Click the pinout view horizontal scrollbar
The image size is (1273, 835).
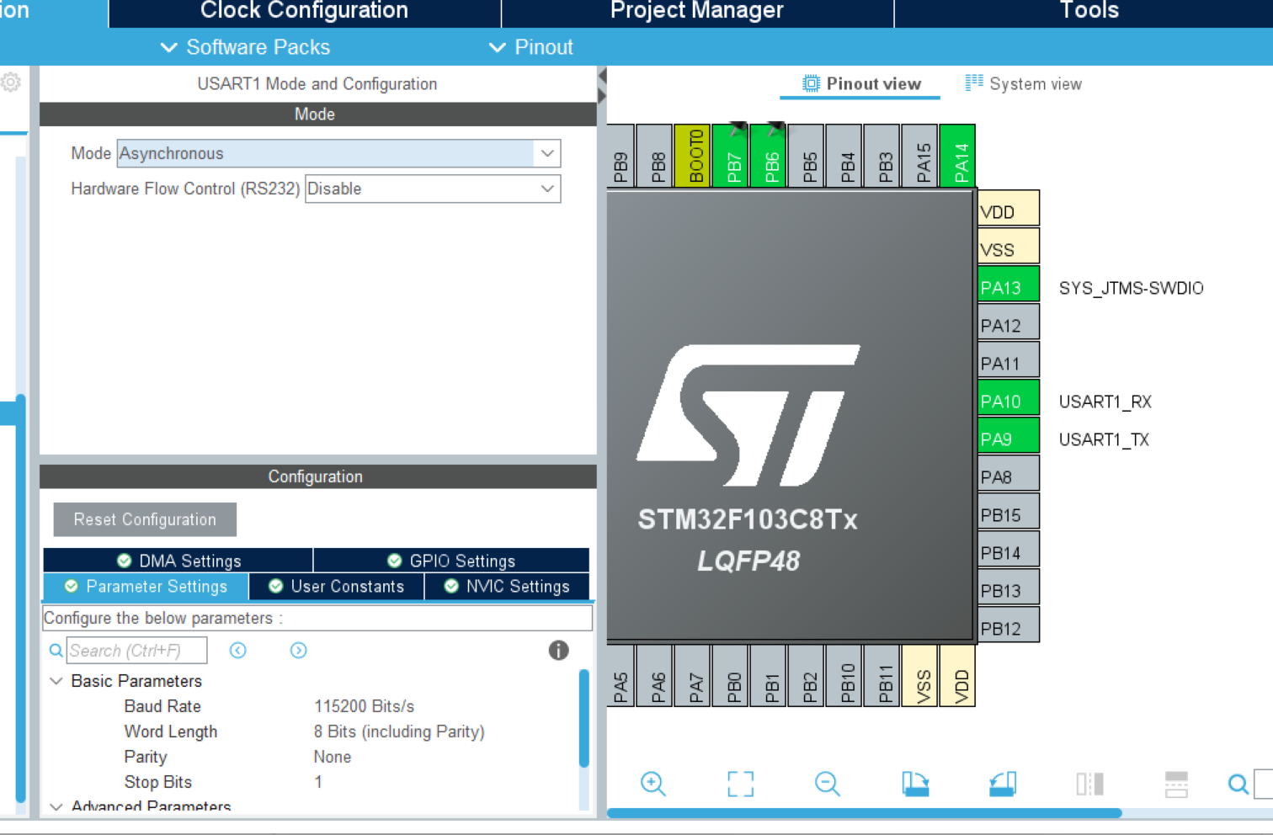pos(864,813)
